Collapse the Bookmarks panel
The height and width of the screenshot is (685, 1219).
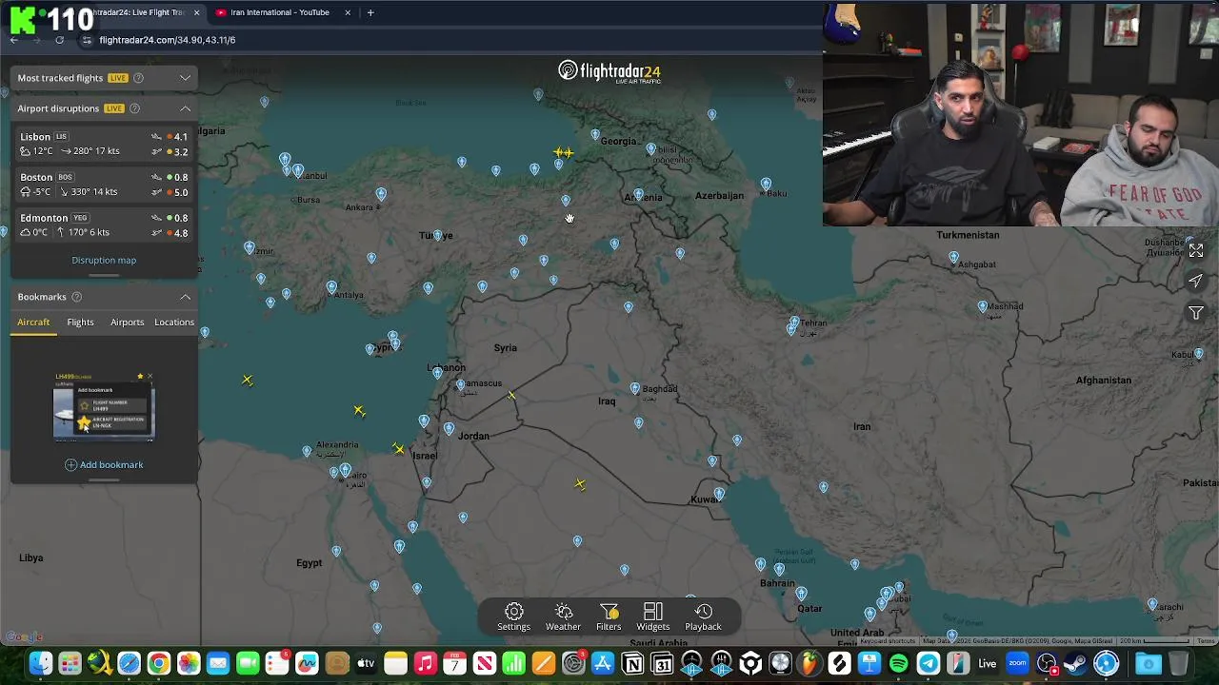point(185,297)
